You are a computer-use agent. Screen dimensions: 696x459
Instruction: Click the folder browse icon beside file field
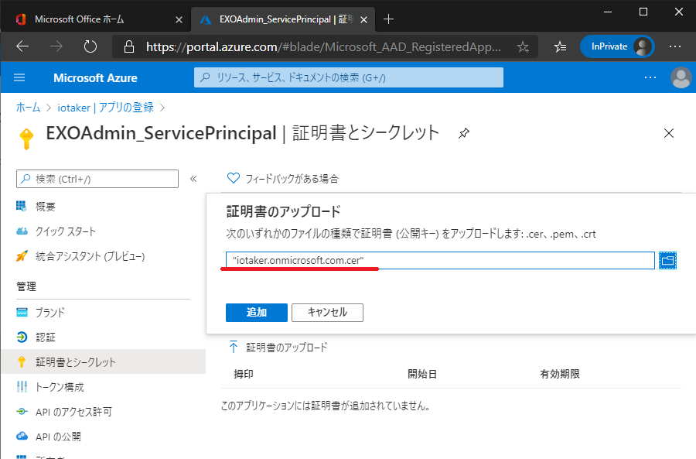(667, 261)
